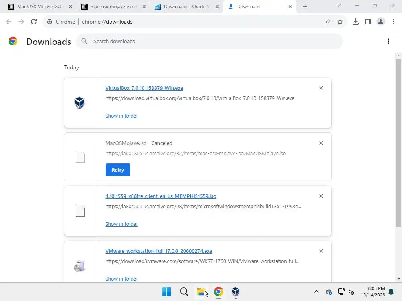
Task: Click the page vertical scrollbar thumb
Action: tap(398, 143)
